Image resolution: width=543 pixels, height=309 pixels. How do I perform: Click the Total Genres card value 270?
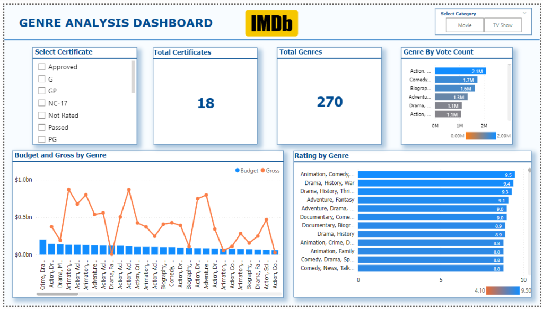330,102
